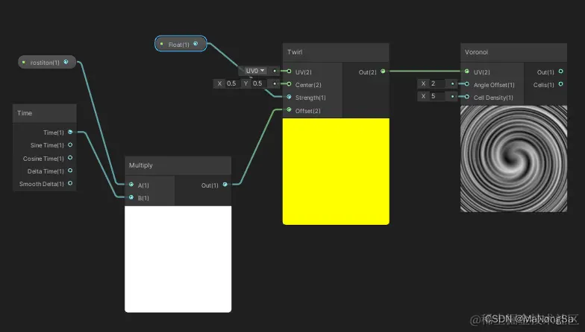Click the Twirl yellow preview
Image resolution: width=585 pixels, height=332 pixels.
pyautogui.click(x=336, y=171)
